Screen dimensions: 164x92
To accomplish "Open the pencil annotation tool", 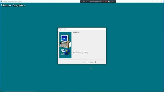I will click(112, 2).
